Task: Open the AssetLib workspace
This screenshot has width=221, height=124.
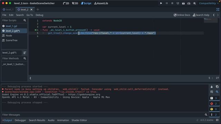Action: [x=101, y=3]
